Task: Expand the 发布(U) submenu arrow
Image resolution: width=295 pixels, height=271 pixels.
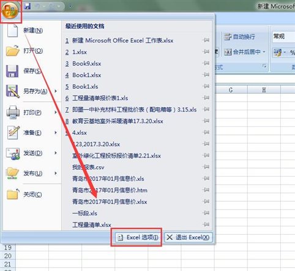Action: pos(56,174)
